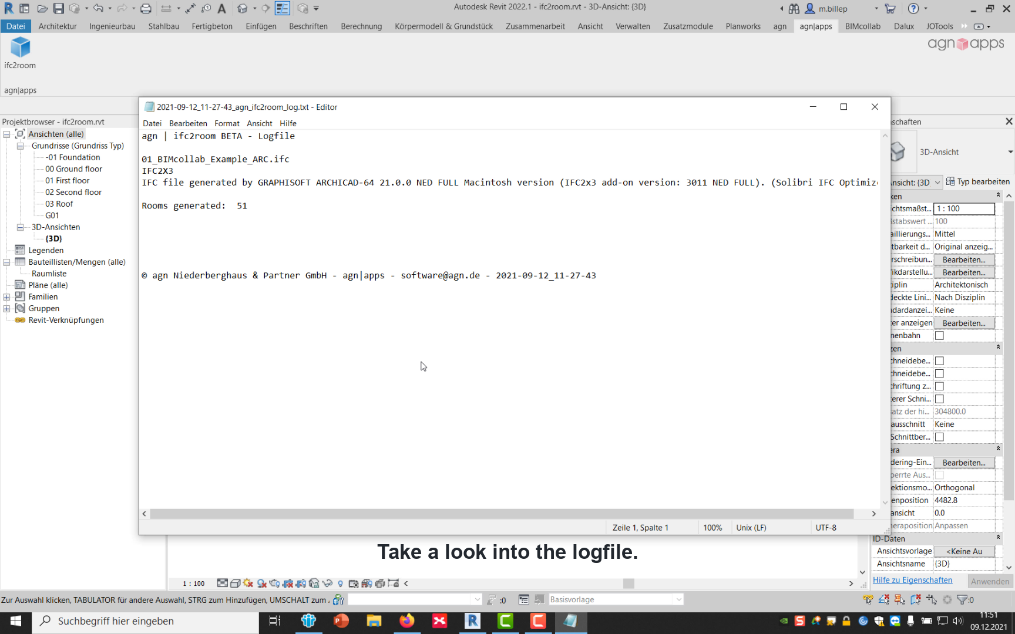This screenshot has height=634, width=1015.
Task: Toggle the checkbox in the 'nenbahn' row
Action: click(x=939, y=336)
